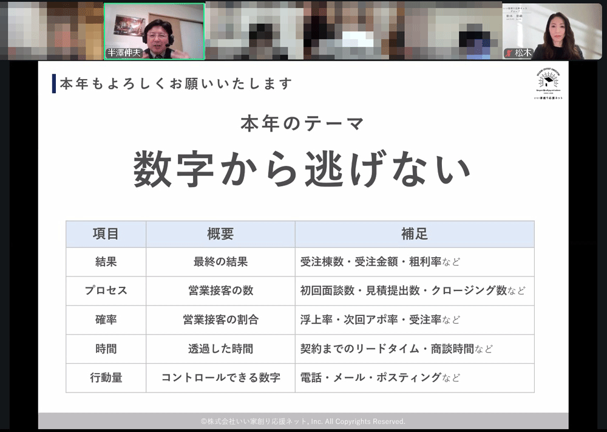Screen dimensions: 607x432
Task: Click the leftmost blurred participant video
Action: coord(52,30)
